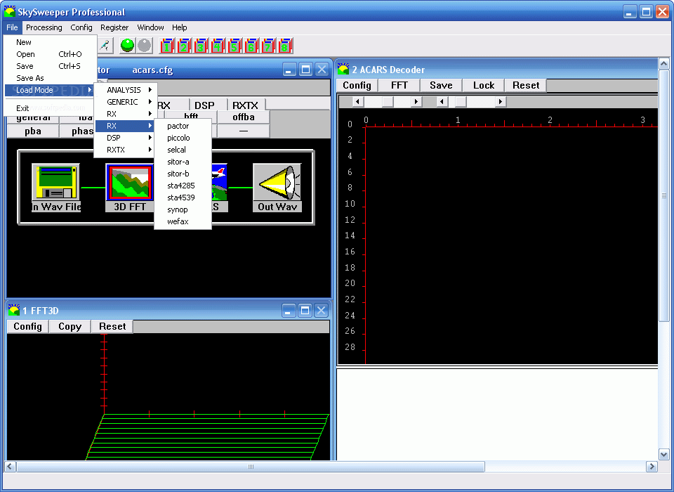Load the pactor RX mode
Image resolution: width=674 pixels, height=492 pixels.
click(183, 126)
